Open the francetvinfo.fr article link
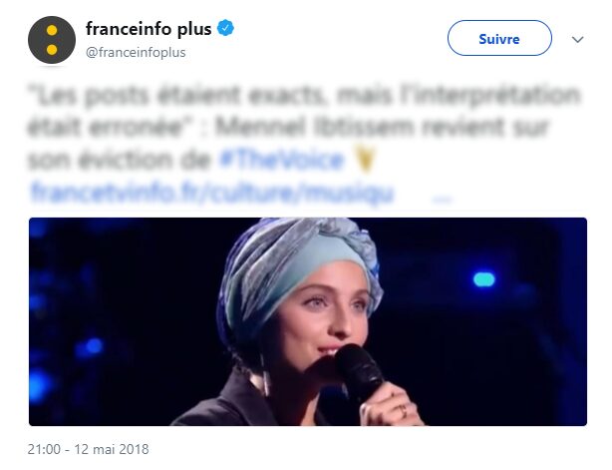Image resolution: width=612 pixels, height=470 pixels. (212, 193)
